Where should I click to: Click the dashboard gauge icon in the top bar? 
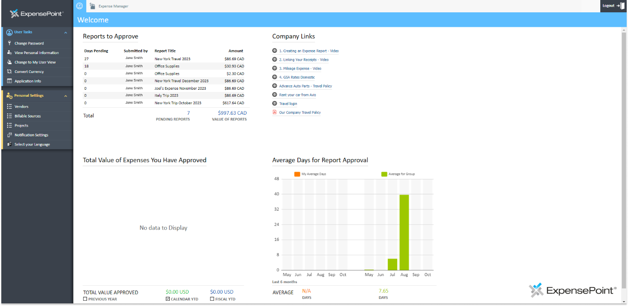pos(79,6)
